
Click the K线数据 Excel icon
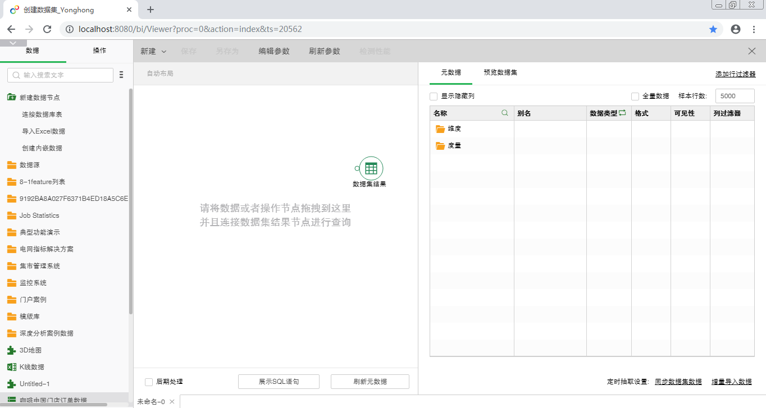(x=12, y=366)
